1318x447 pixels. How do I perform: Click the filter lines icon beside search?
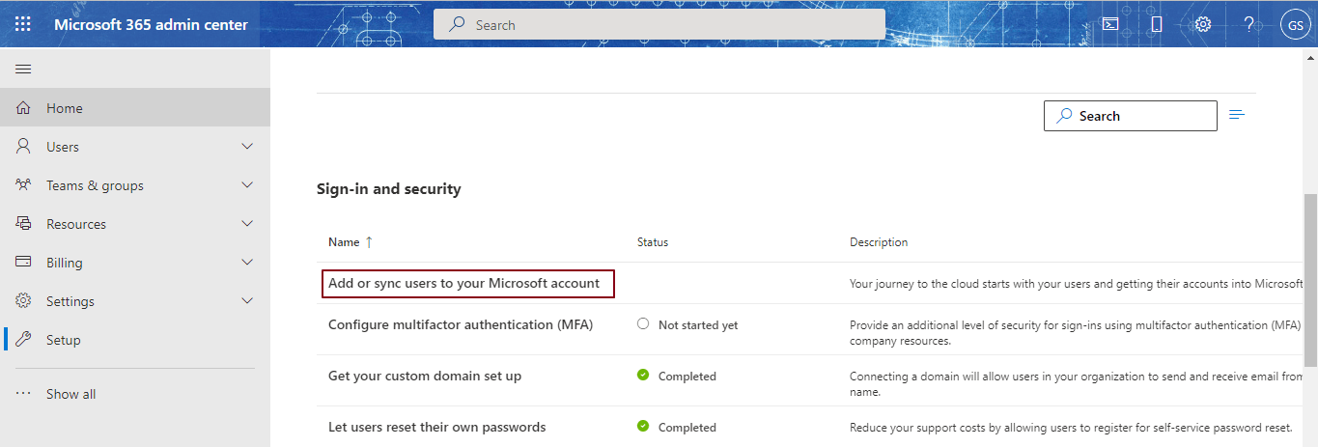point(1237,115)
